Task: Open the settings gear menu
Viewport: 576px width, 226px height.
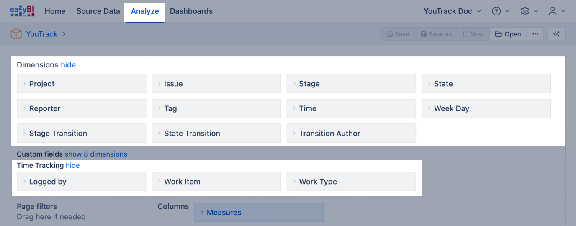Action: tap(525, 11)
